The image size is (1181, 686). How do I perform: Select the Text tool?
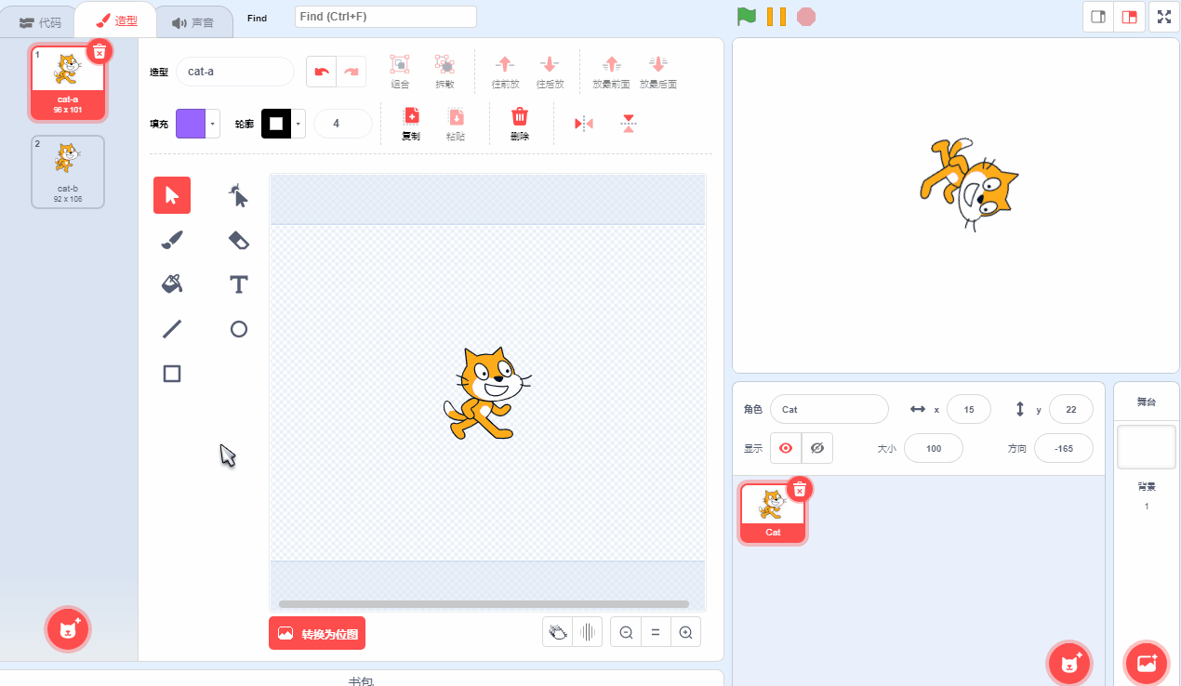(238, 284)
